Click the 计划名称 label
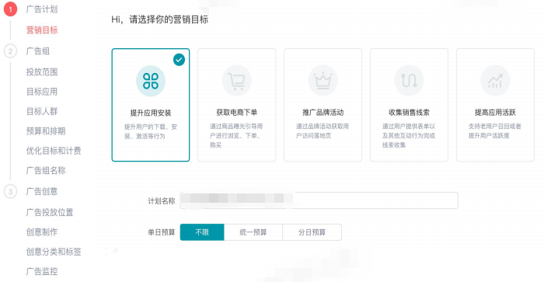544x282 pixels. click(162, 201)
